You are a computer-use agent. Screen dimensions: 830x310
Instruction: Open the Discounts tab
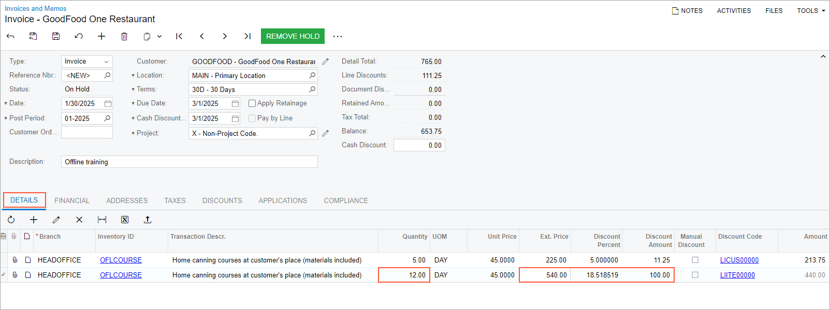222,200
